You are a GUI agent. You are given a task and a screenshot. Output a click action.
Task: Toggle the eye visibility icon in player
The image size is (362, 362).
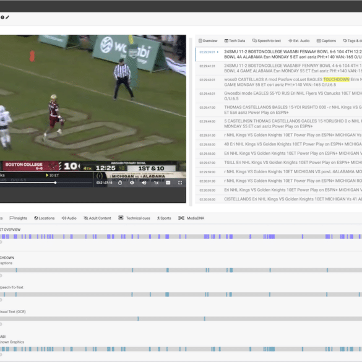(x=132, y=183)
